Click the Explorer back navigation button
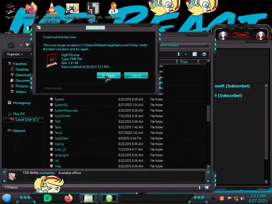Screen dimensions: 272x204 (x=10, y=45)
